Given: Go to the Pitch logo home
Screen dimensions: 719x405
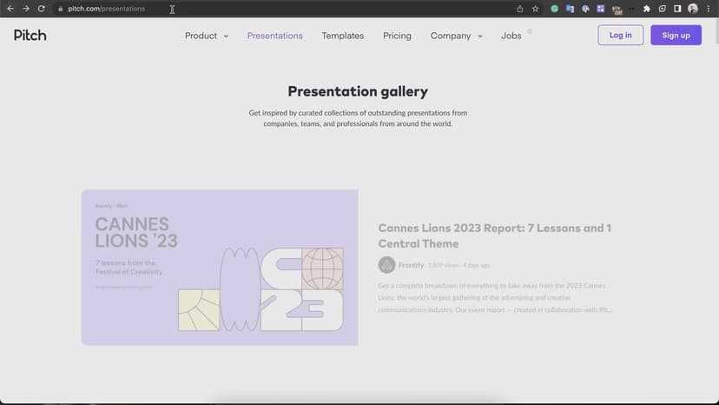Looking at the screenshot, I should [x=30, y=36].
